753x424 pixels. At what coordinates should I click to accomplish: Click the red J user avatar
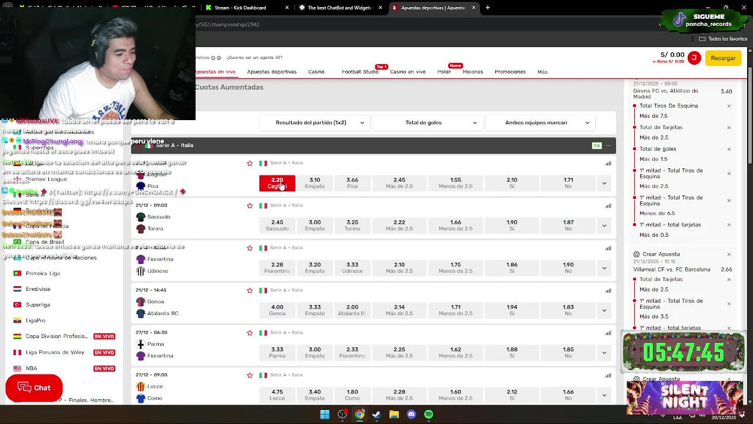point(694,58)
